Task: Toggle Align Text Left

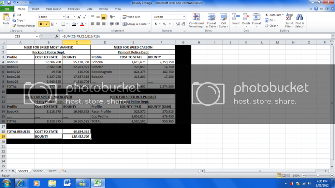Action: pyautogui.click(x=92, y=24)
